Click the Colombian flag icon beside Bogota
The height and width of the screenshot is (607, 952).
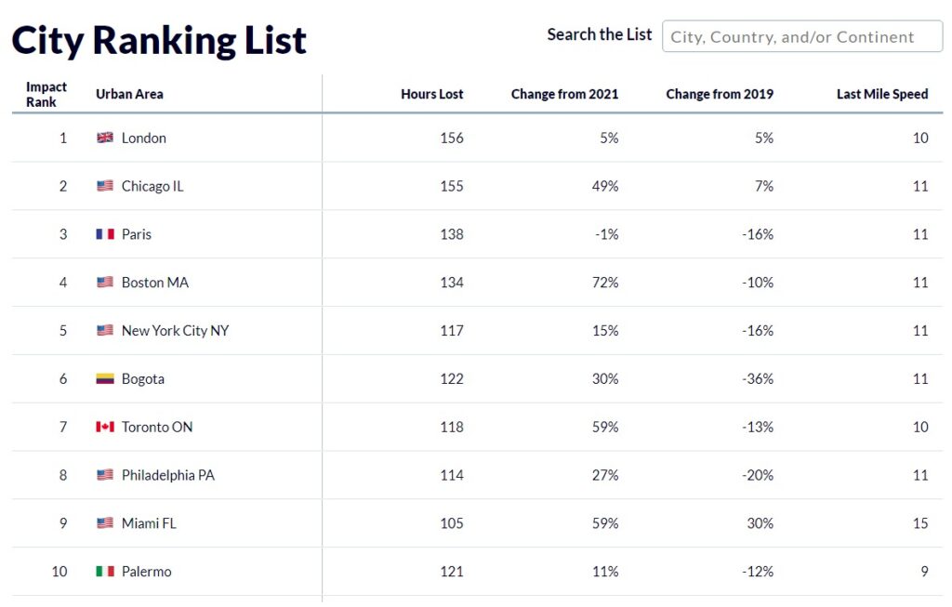(104, 378)
